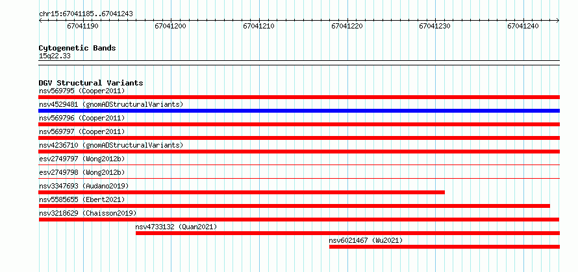Select the thin line under esv2749797
Viewport: 578px width, 272px height.
tap(299, 164)
